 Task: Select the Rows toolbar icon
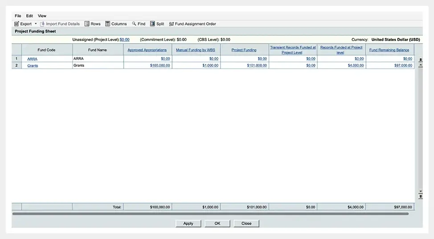coord(87,24)
